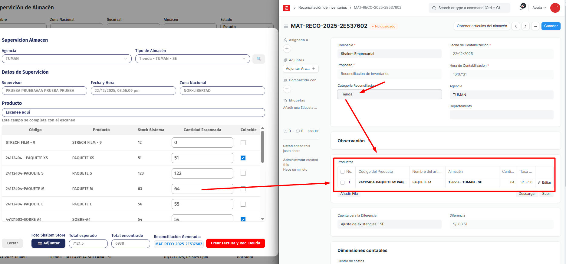Open the three-dot more options menu
This screenshot has width=566, height=264.
pyautogui.click(x=535, y=26)
